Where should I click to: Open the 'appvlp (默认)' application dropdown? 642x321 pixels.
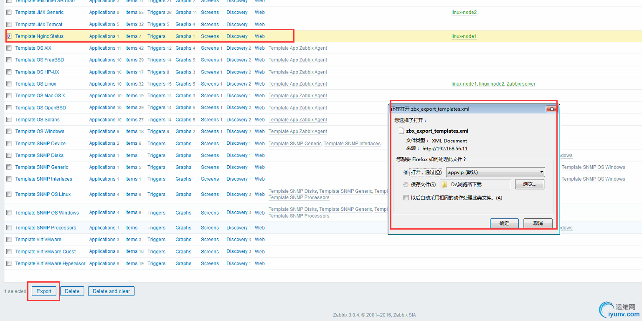pos(495,172)
